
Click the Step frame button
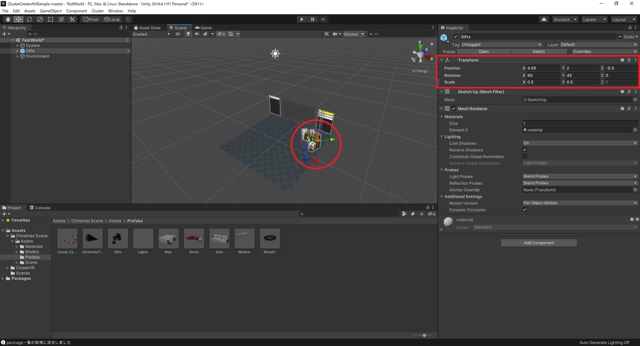pyautogui.click(x=323, y=19)
